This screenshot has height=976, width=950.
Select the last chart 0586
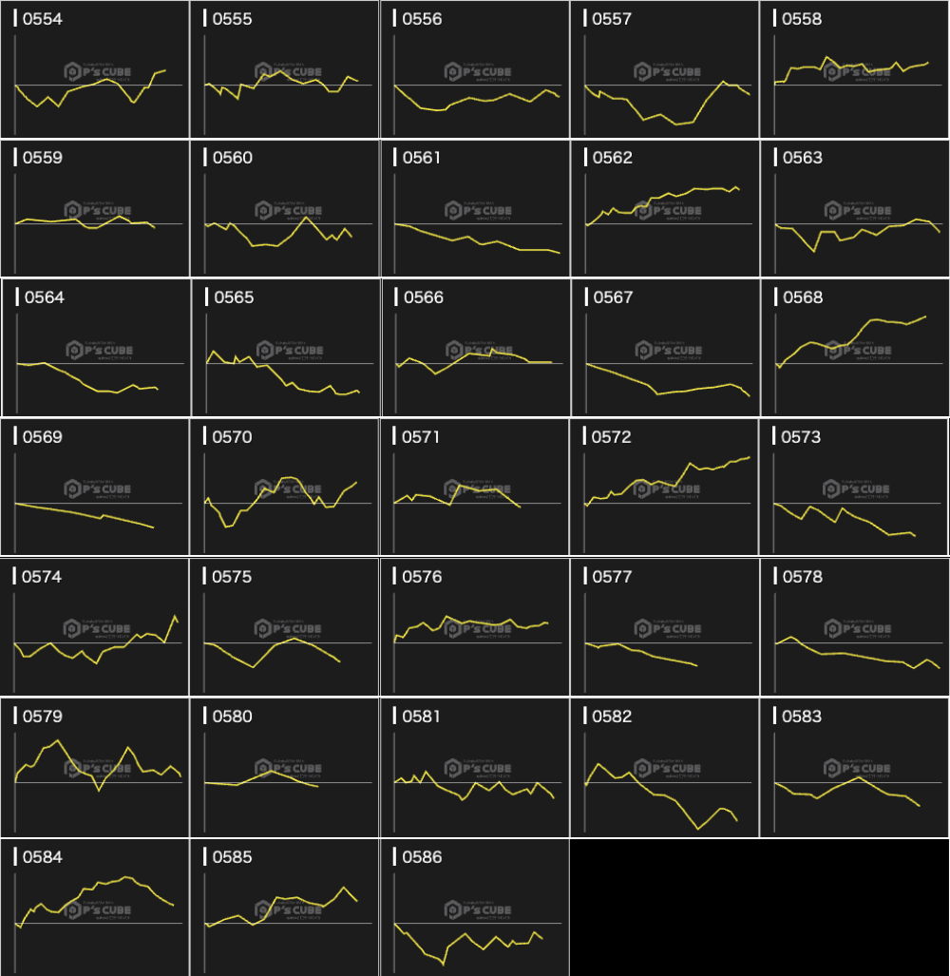tap(475, 908)
